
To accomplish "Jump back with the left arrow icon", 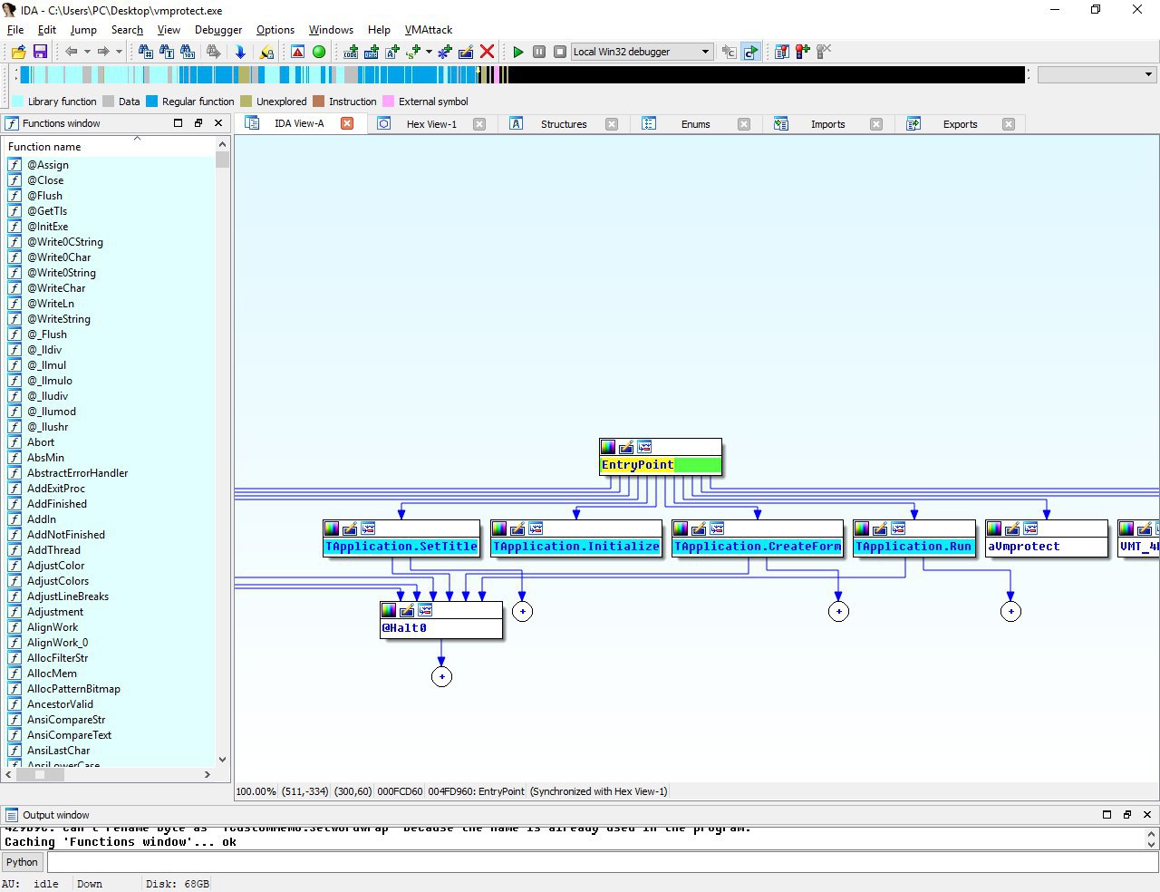I will [x=71, y=52].
